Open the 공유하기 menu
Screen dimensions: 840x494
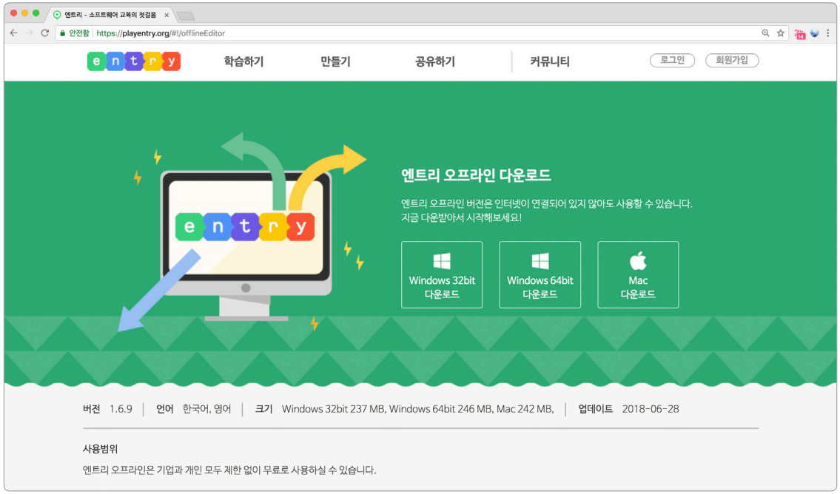(x=435, y=62)
